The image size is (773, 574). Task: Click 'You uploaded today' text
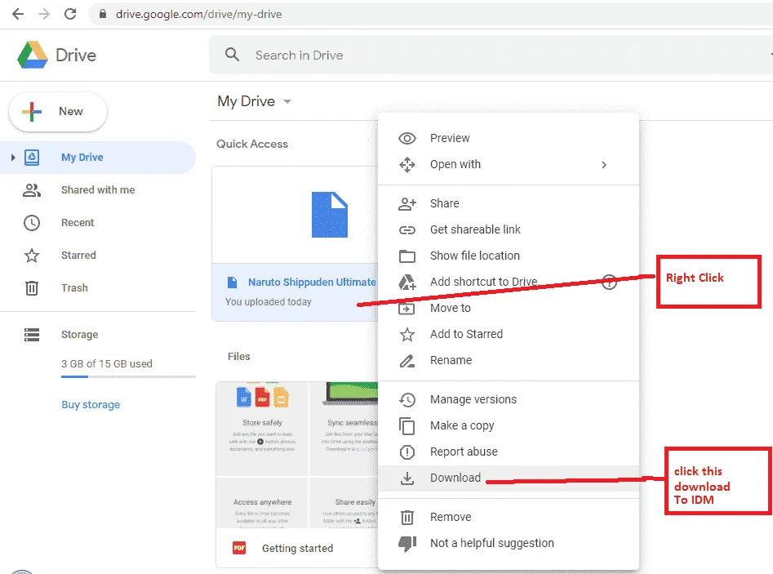(x=269, y=302)
